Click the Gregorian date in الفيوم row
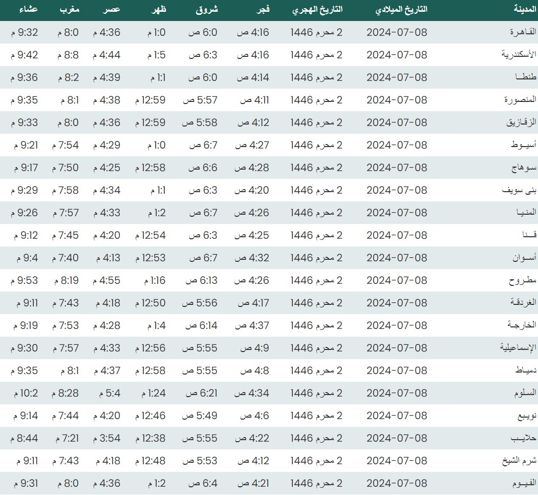Viewport: 538px width, 495px height. coord(397,483)
